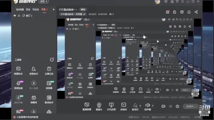
Task: Start 视频连麦 from the toolbox
Action: [x=18, y=85]
